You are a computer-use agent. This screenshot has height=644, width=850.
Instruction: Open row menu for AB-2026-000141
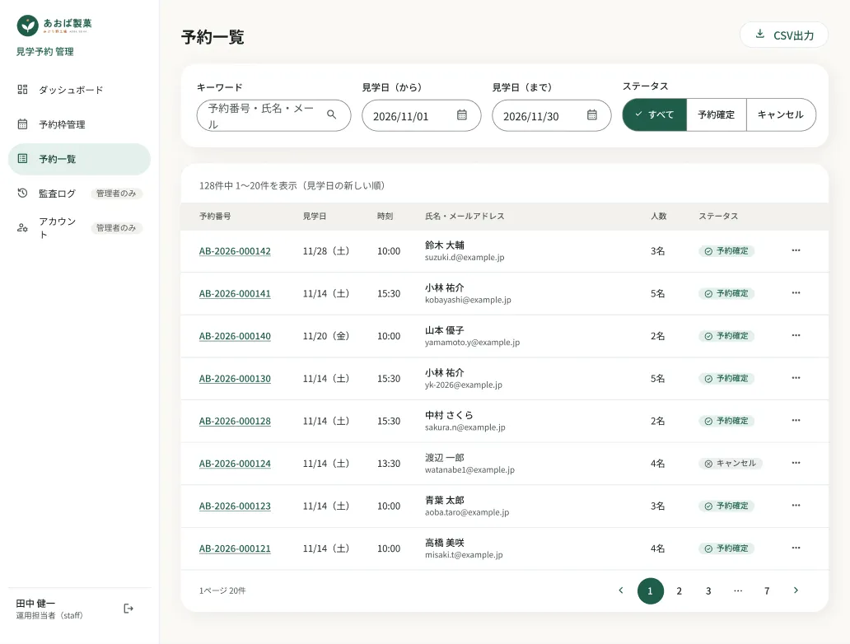pyautogui.click(x=796, y=292)
